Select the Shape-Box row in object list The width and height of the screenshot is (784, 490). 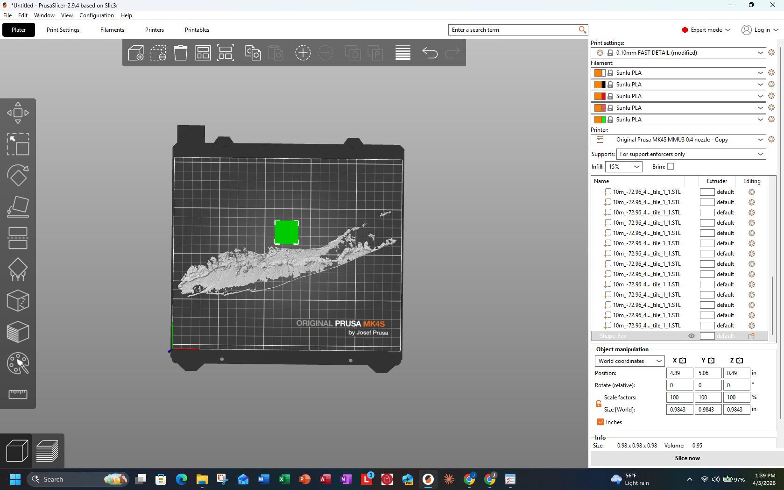679,336
